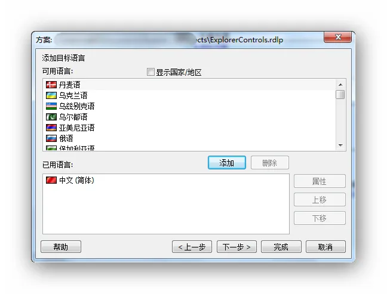Choose 亚美尼亚语 language entry

(x=189, y=128)
